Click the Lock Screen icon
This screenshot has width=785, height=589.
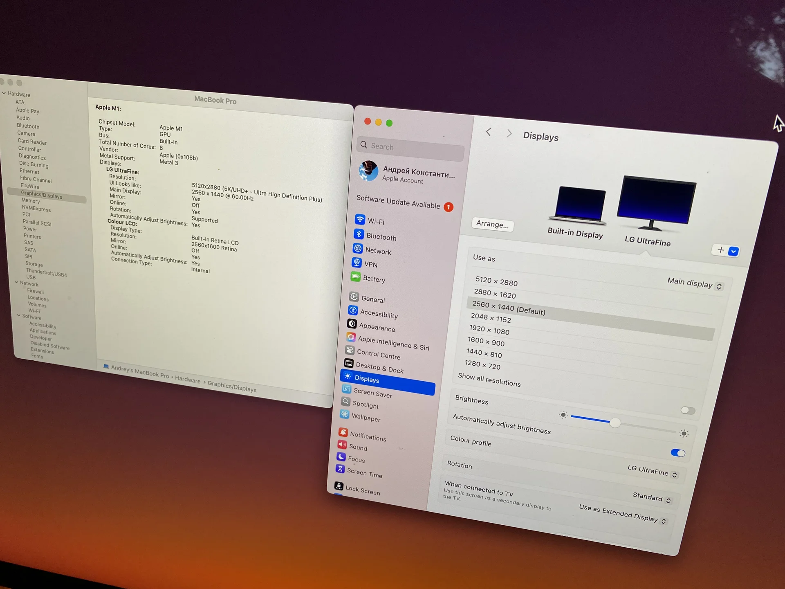(339, 486)
